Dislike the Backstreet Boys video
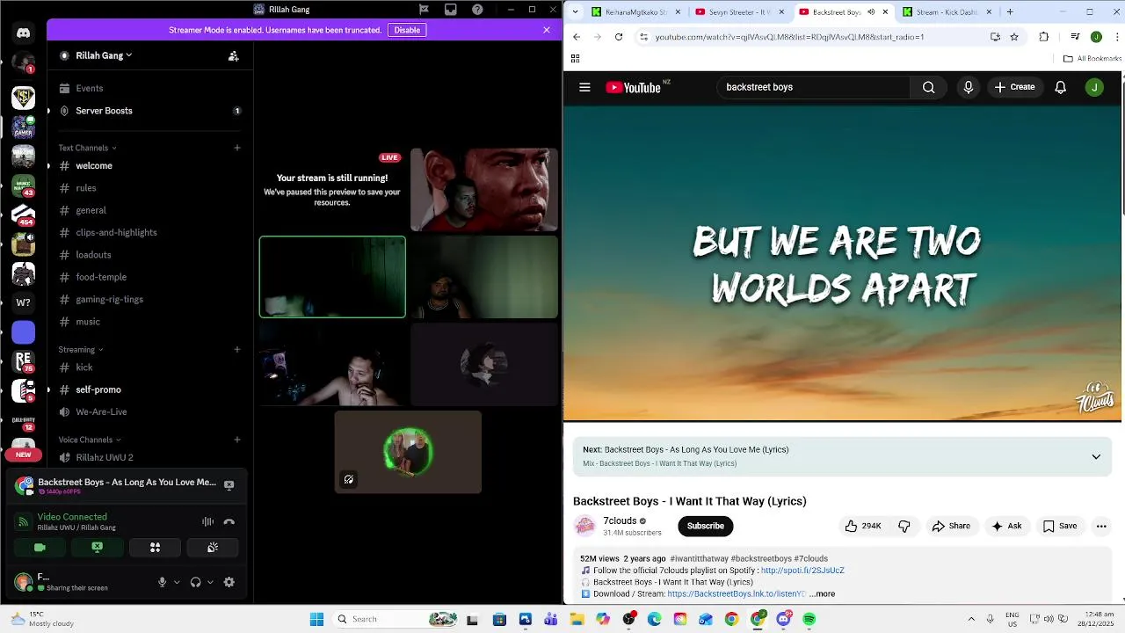 tap(904, 526)
